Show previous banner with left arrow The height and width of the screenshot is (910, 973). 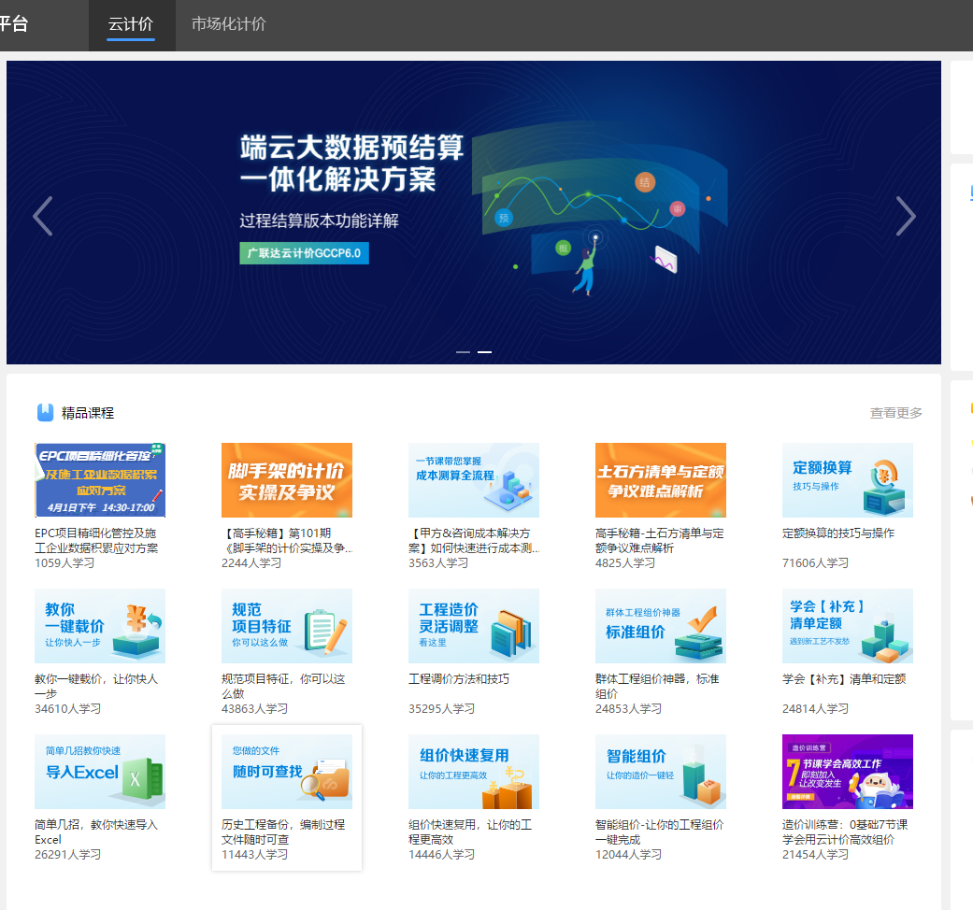(x=42, y=216)
